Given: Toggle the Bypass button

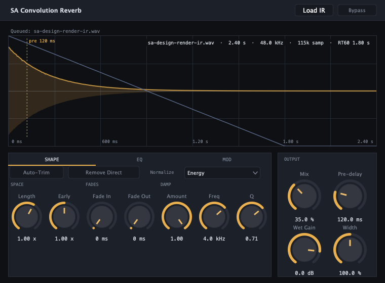Looking at the screenshot, I should (357, 10).
